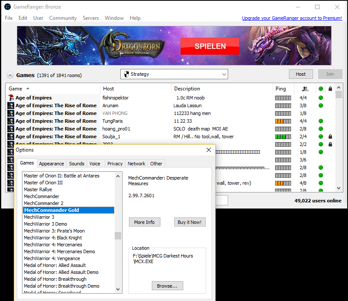Close the Options dialog

coord(209,150)
